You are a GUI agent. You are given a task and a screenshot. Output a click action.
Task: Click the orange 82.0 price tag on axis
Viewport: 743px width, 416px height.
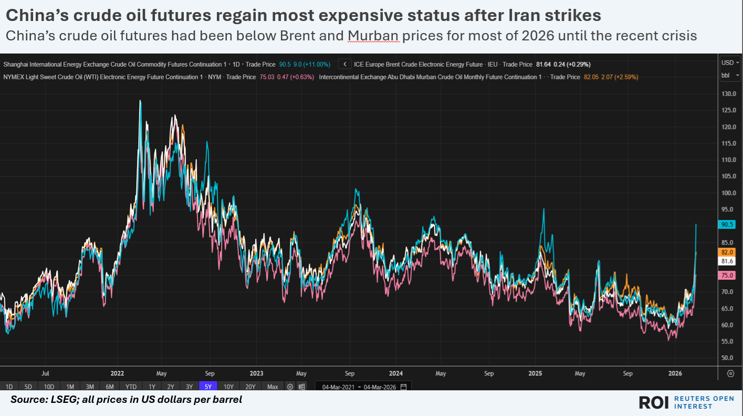coord(728,252)
